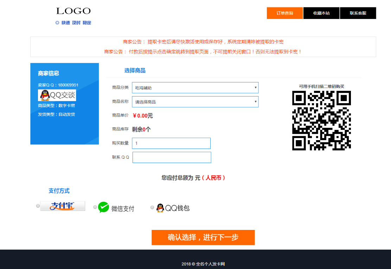
Task: Click into the 联系QQ input field
Action: [x=172, y=157]
